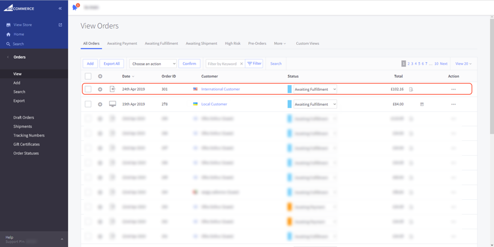Click the Export All button
Screen dimensions: 494x247
(112, 63)
